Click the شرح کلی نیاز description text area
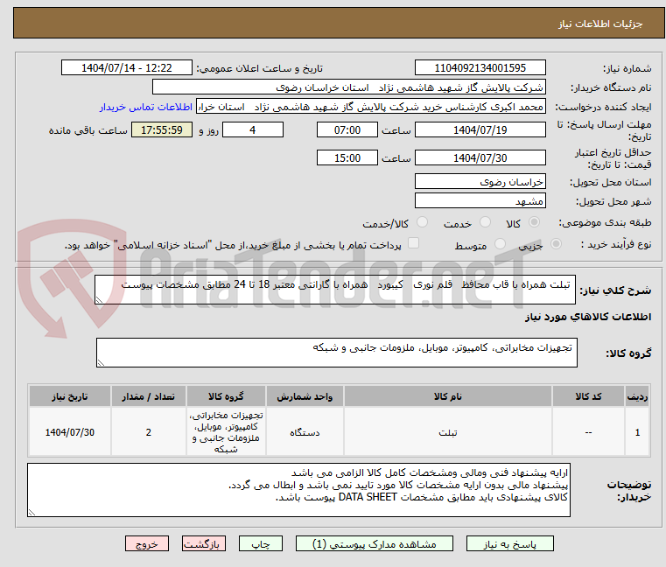 [x=336, y=290]
